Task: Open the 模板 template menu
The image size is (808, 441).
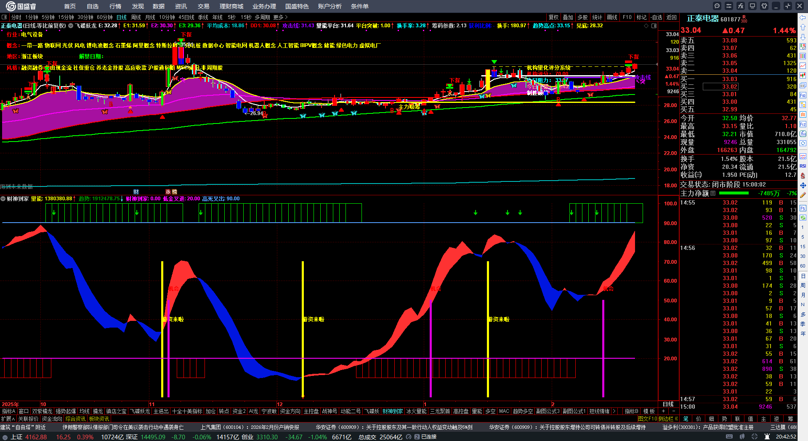Action: [x=649, y=411]
